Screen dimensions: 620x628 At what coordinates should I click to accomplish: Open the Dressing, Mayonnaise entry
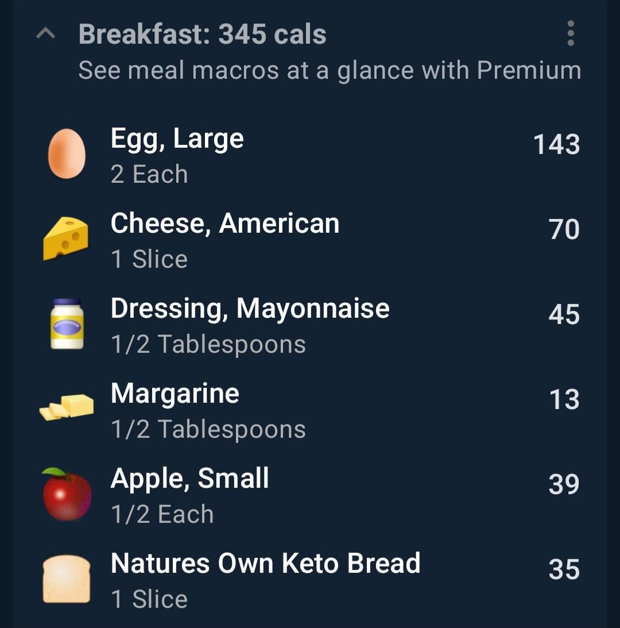pyautogui.click(x=250, y=309)
